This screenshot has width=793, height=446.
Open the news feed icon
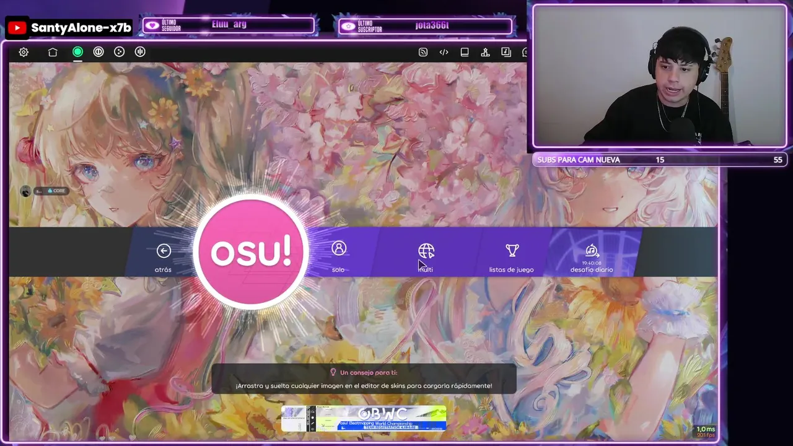point(423,52)
